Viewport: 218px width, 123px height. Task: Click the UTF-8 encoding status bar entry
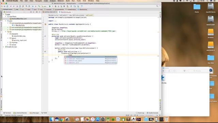tap(136, 115)
